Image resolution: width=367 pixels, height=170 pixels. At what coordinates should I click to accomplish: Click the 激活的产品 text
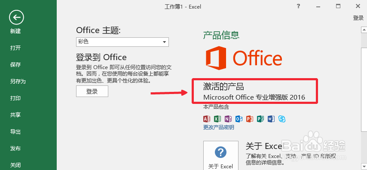click(223, 87)
